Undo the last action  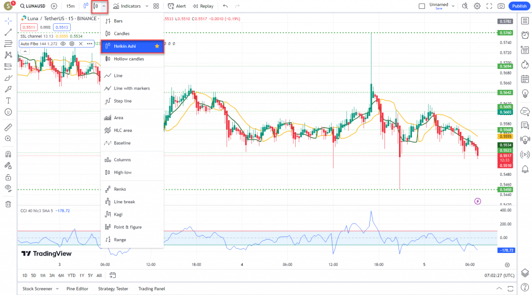coord(225,6)
